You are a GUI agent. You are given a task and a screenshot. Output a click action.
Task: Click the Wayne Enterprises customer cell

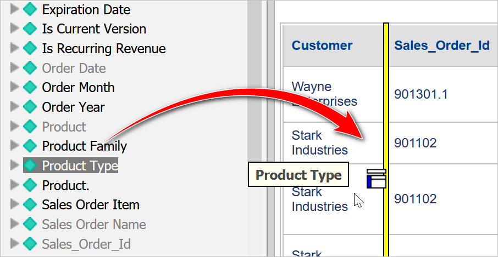pos(324,94)
